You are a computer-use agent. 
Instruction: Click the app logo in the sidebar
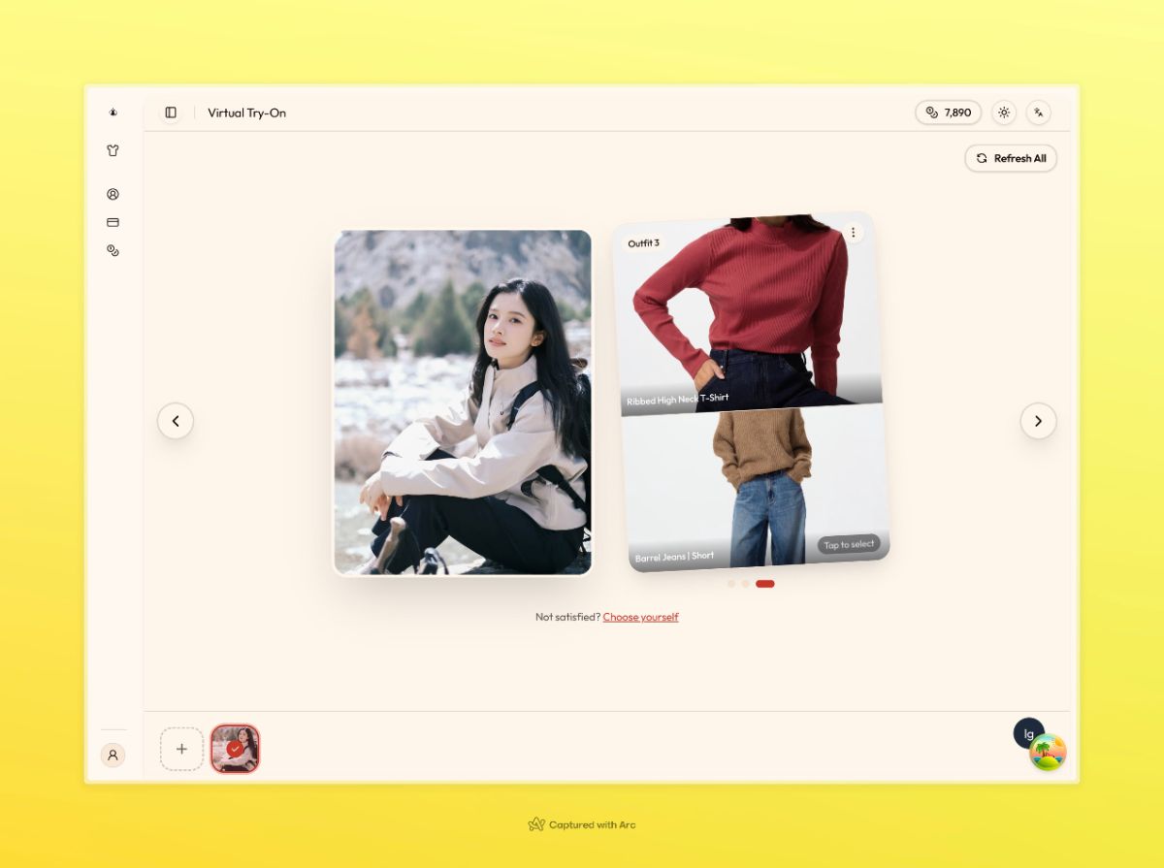click(113, 113)
